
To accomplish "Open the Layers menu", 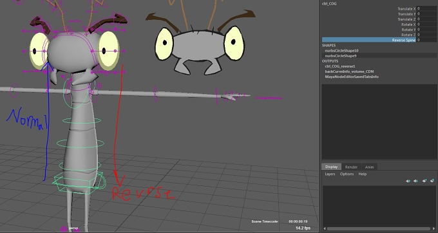I will pyautogui.click(x=330, y=174).
